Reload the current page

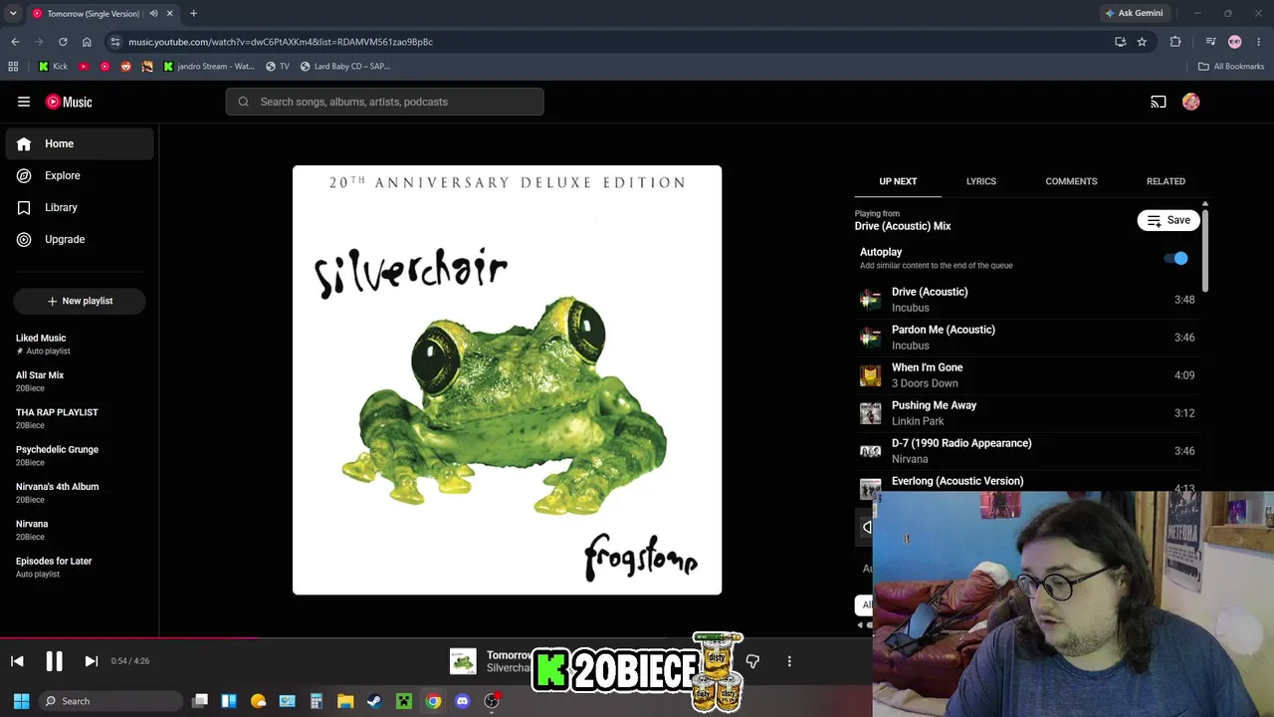pos(63,42)
